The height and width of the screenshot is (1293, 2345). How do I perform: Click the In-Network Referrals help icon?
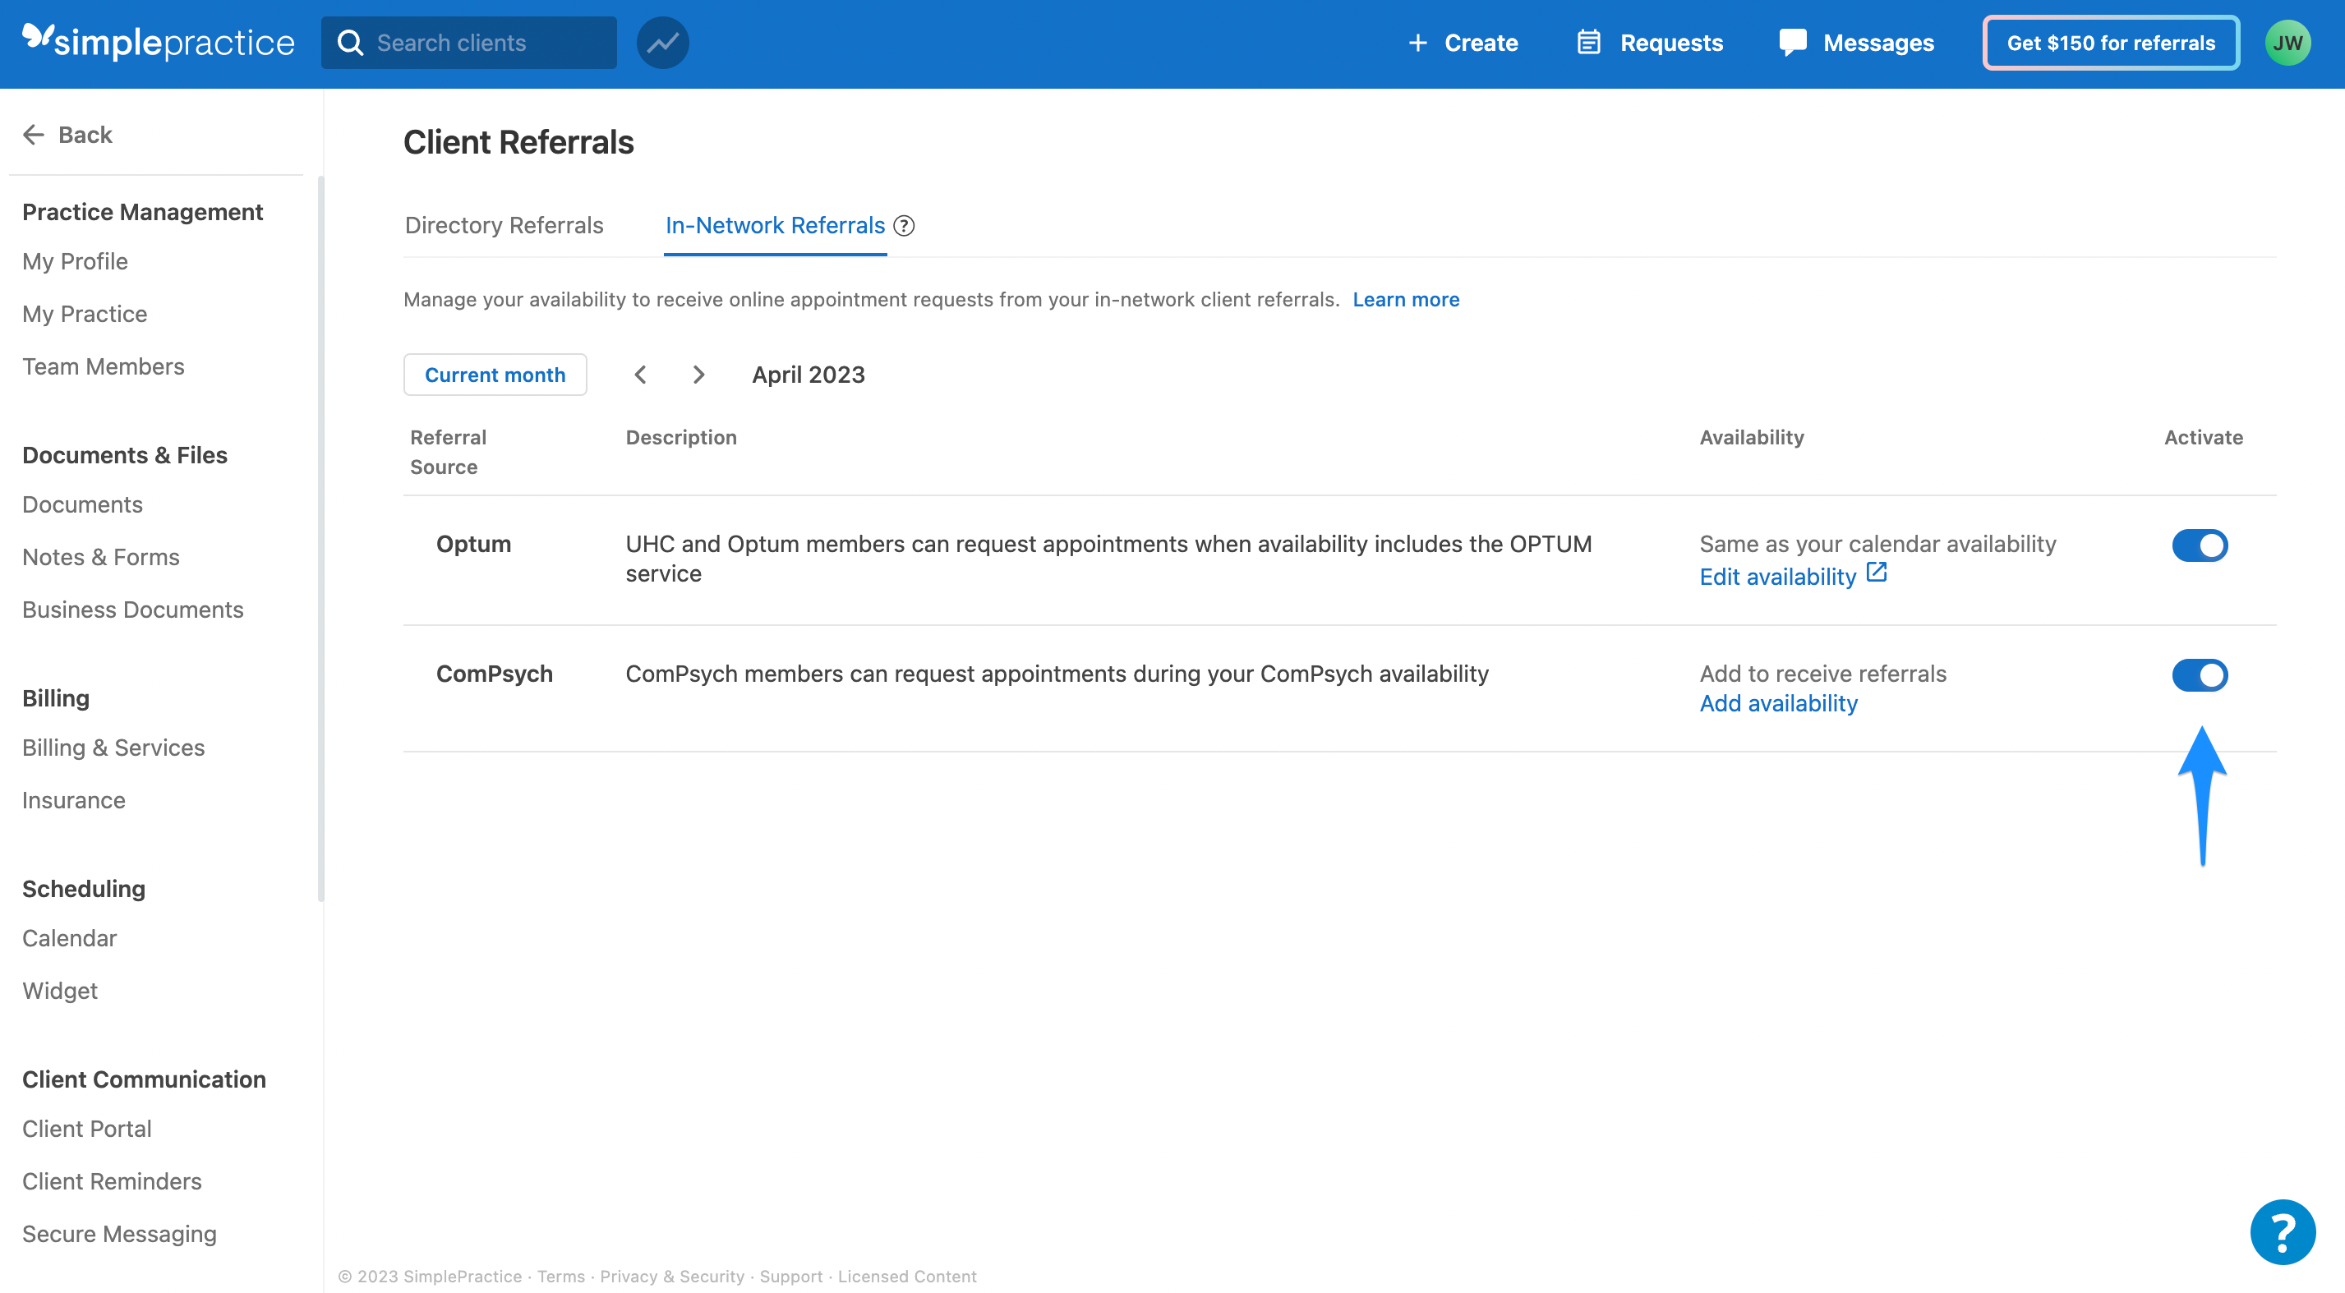coord(904,226)
